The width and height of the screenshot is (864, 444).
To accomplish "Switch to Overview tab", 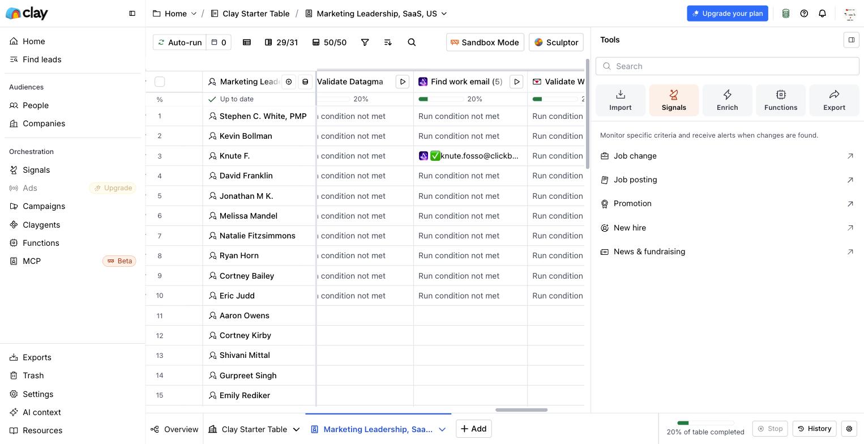I will 174,429.
